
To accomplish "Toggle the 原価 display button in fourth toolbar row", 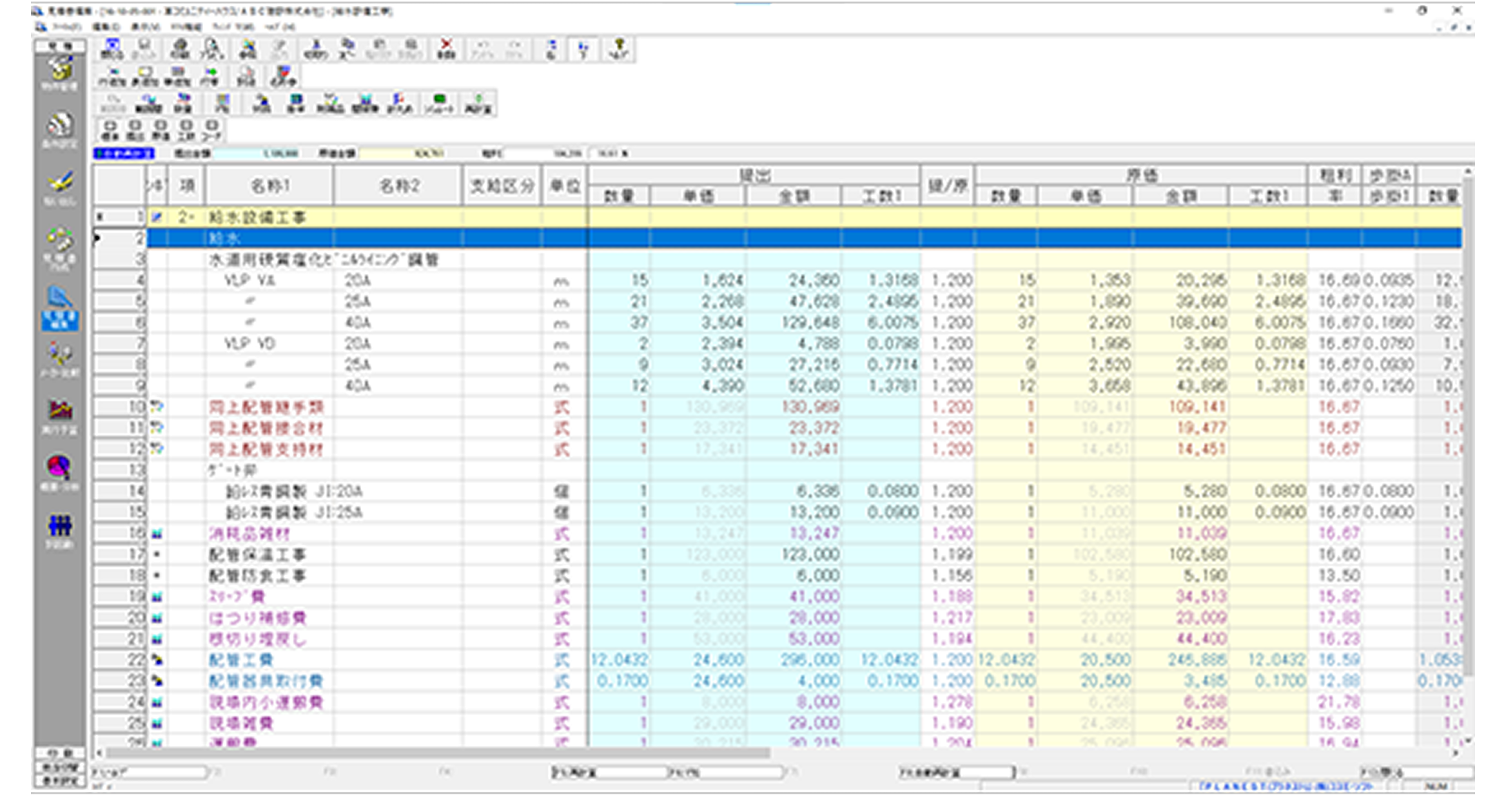I will pos(161,130).
